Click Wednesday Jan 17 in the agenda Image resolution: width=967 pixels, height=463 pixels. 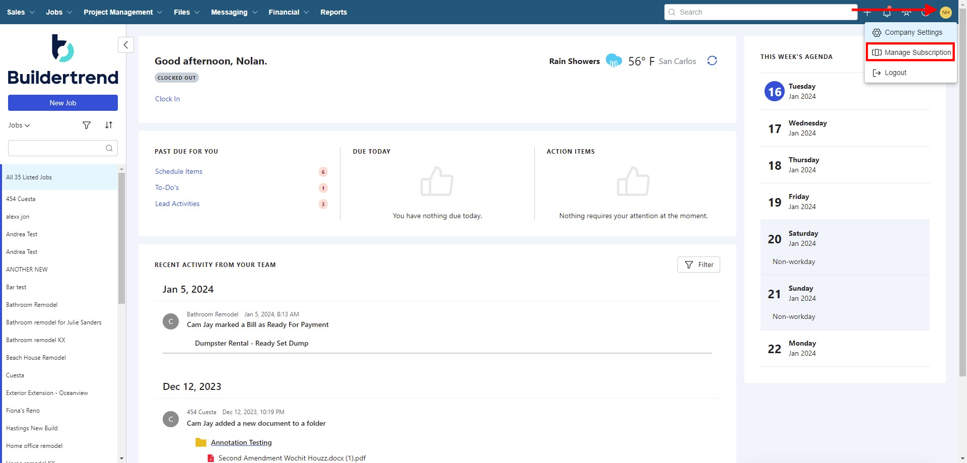pyautogui.click(x=845, y=128)
